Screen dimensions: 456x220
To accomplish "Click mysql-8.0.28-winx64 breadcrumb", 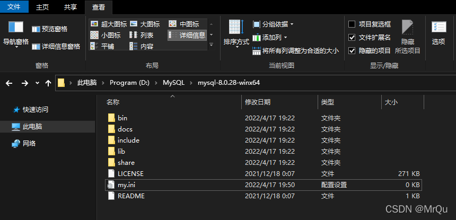I will (x=229, y=83).
